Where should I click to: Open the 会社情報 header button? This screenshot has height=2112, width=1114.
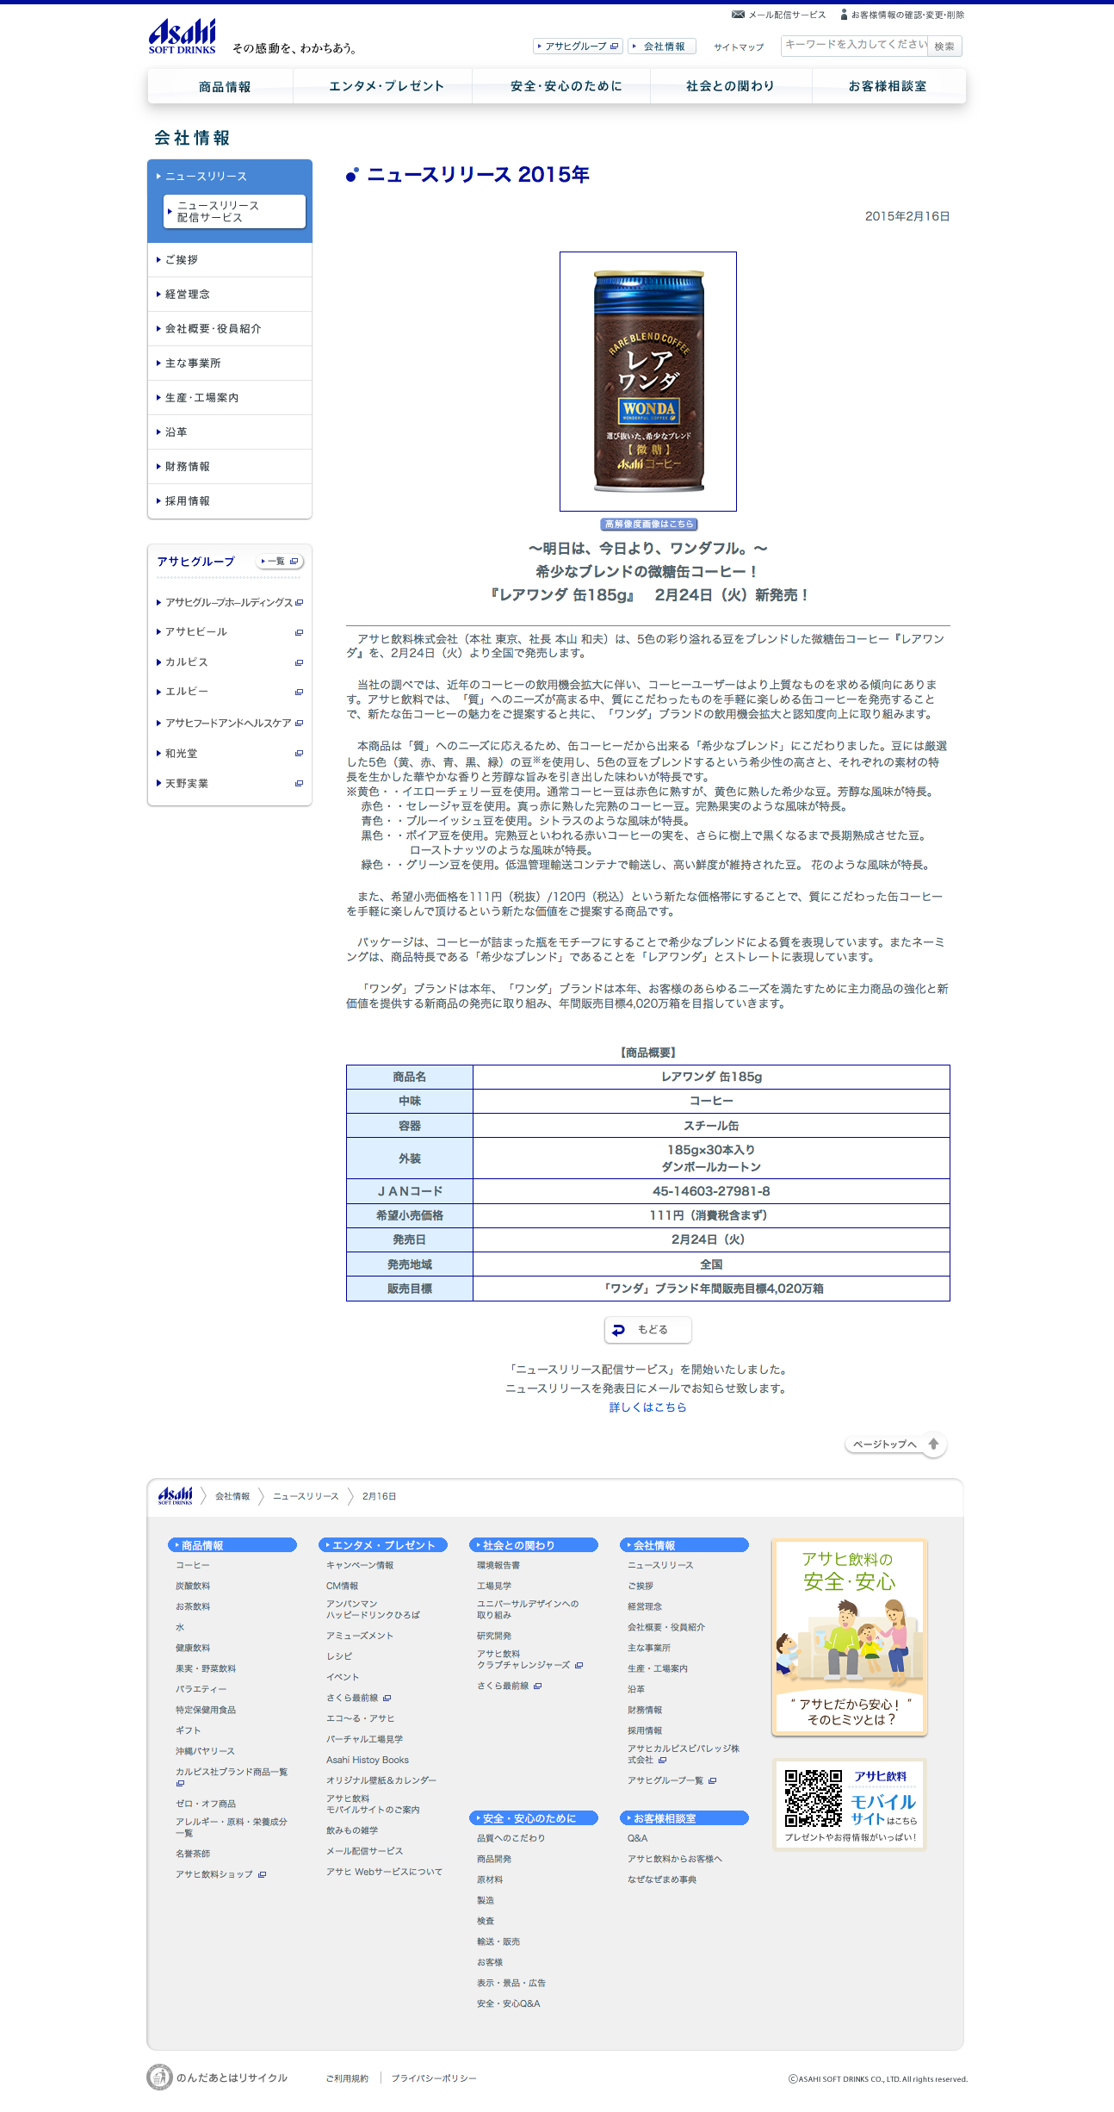[x=661, y=47]
